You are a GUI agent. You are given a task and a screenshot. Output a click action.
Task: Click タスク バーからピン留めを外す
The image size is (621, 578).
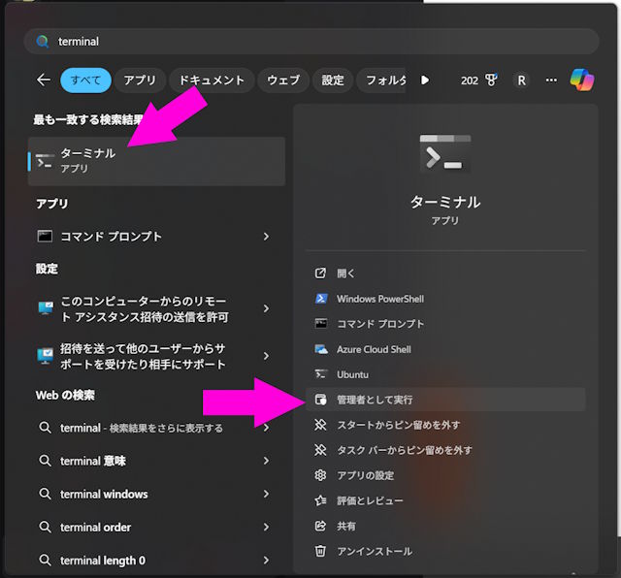coord(445,450)
